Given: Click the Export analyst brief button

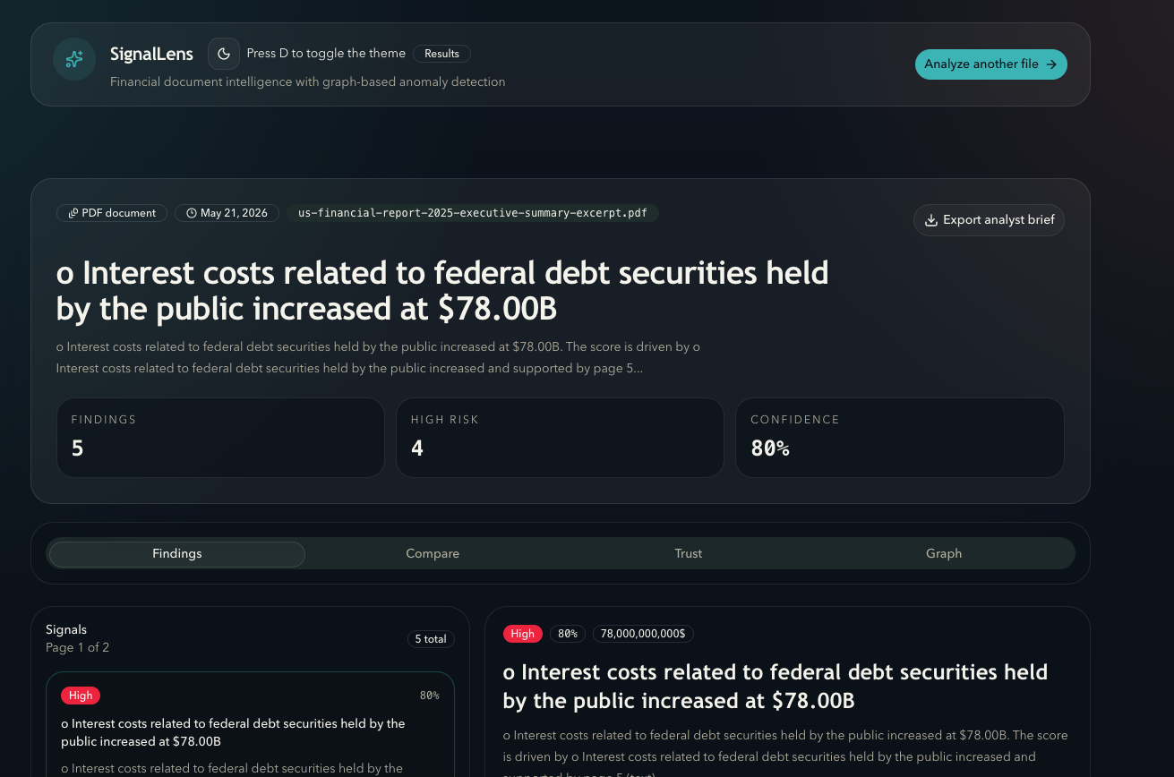Looking at the screenshot, I should (989, 220).
